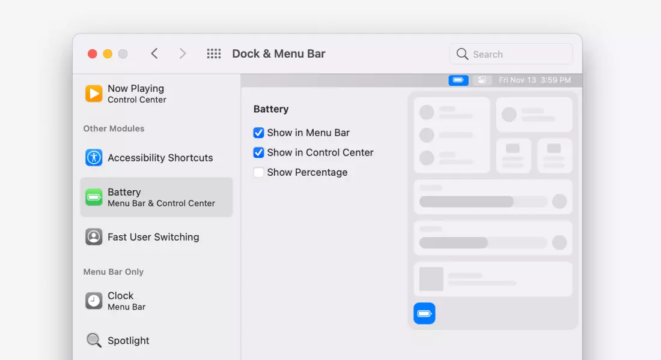Click the lower slider in Control Center preview
This screenshot has height=360, width=661.
[x=483, y=242]
